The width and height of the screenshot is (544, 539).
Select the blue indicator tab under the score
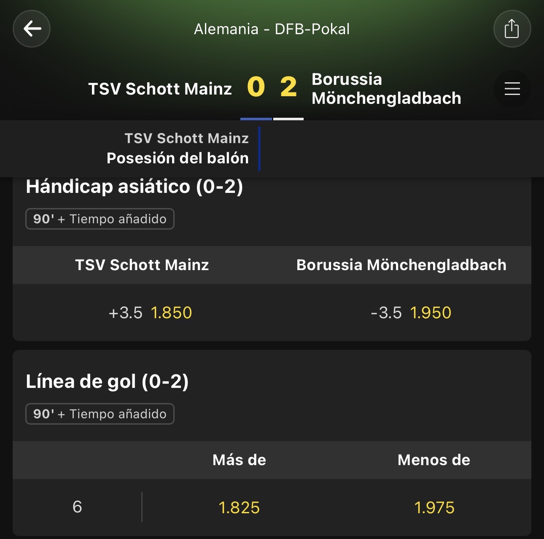pos(256,119)
